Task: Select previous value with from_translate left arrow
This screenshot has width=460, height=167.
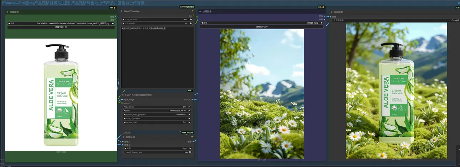Action: 123,19
